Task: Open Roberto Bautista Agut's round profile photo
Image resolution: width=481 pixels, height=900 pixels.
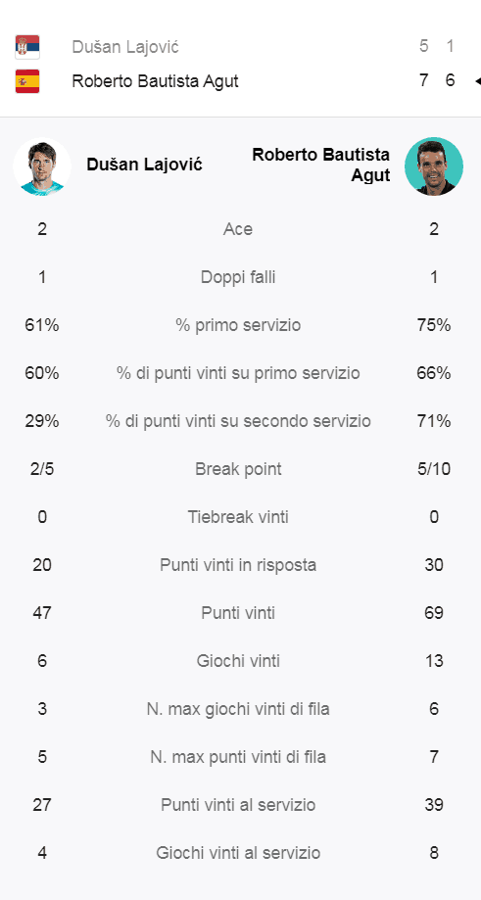Action: tap(434, 166)
